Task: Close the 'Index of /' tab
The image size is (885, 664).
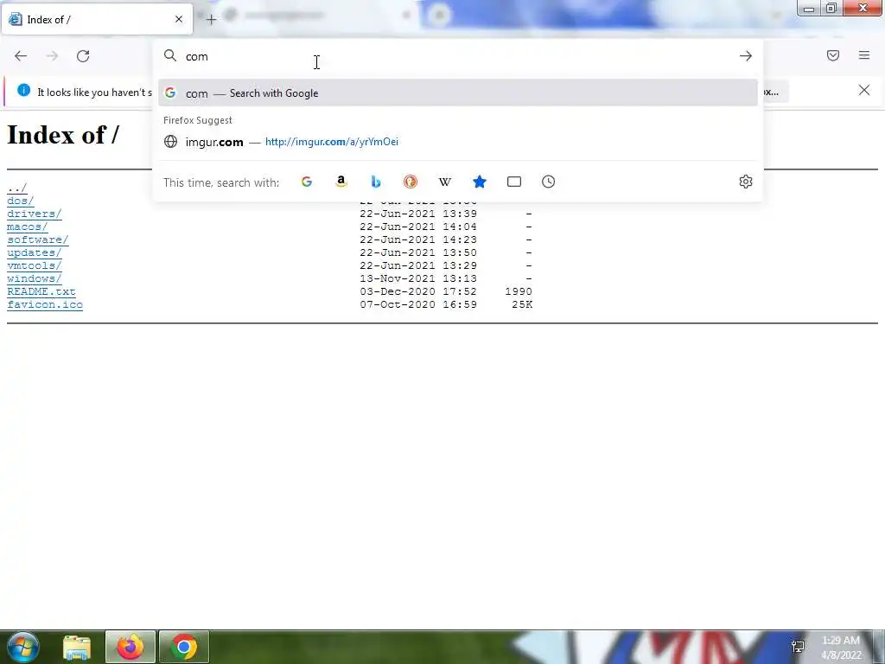Action: (179, 19)
